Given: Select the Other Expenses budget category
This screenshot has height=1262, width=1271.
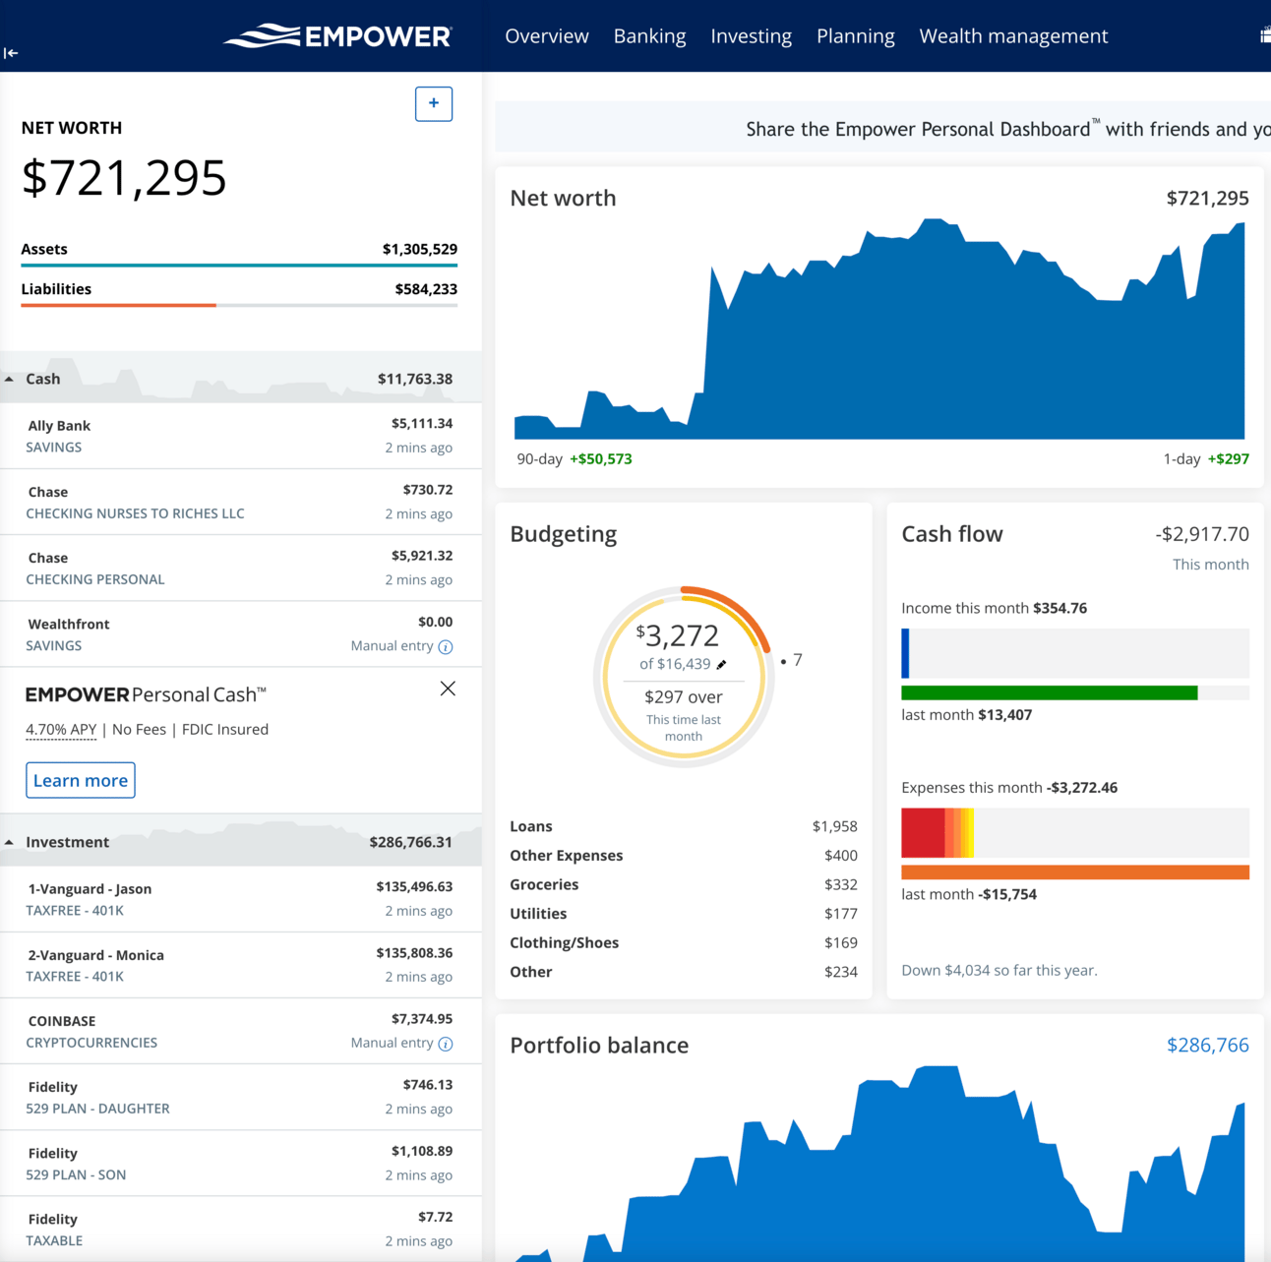Looking at the screenshot, I should [x=684, y=856].
